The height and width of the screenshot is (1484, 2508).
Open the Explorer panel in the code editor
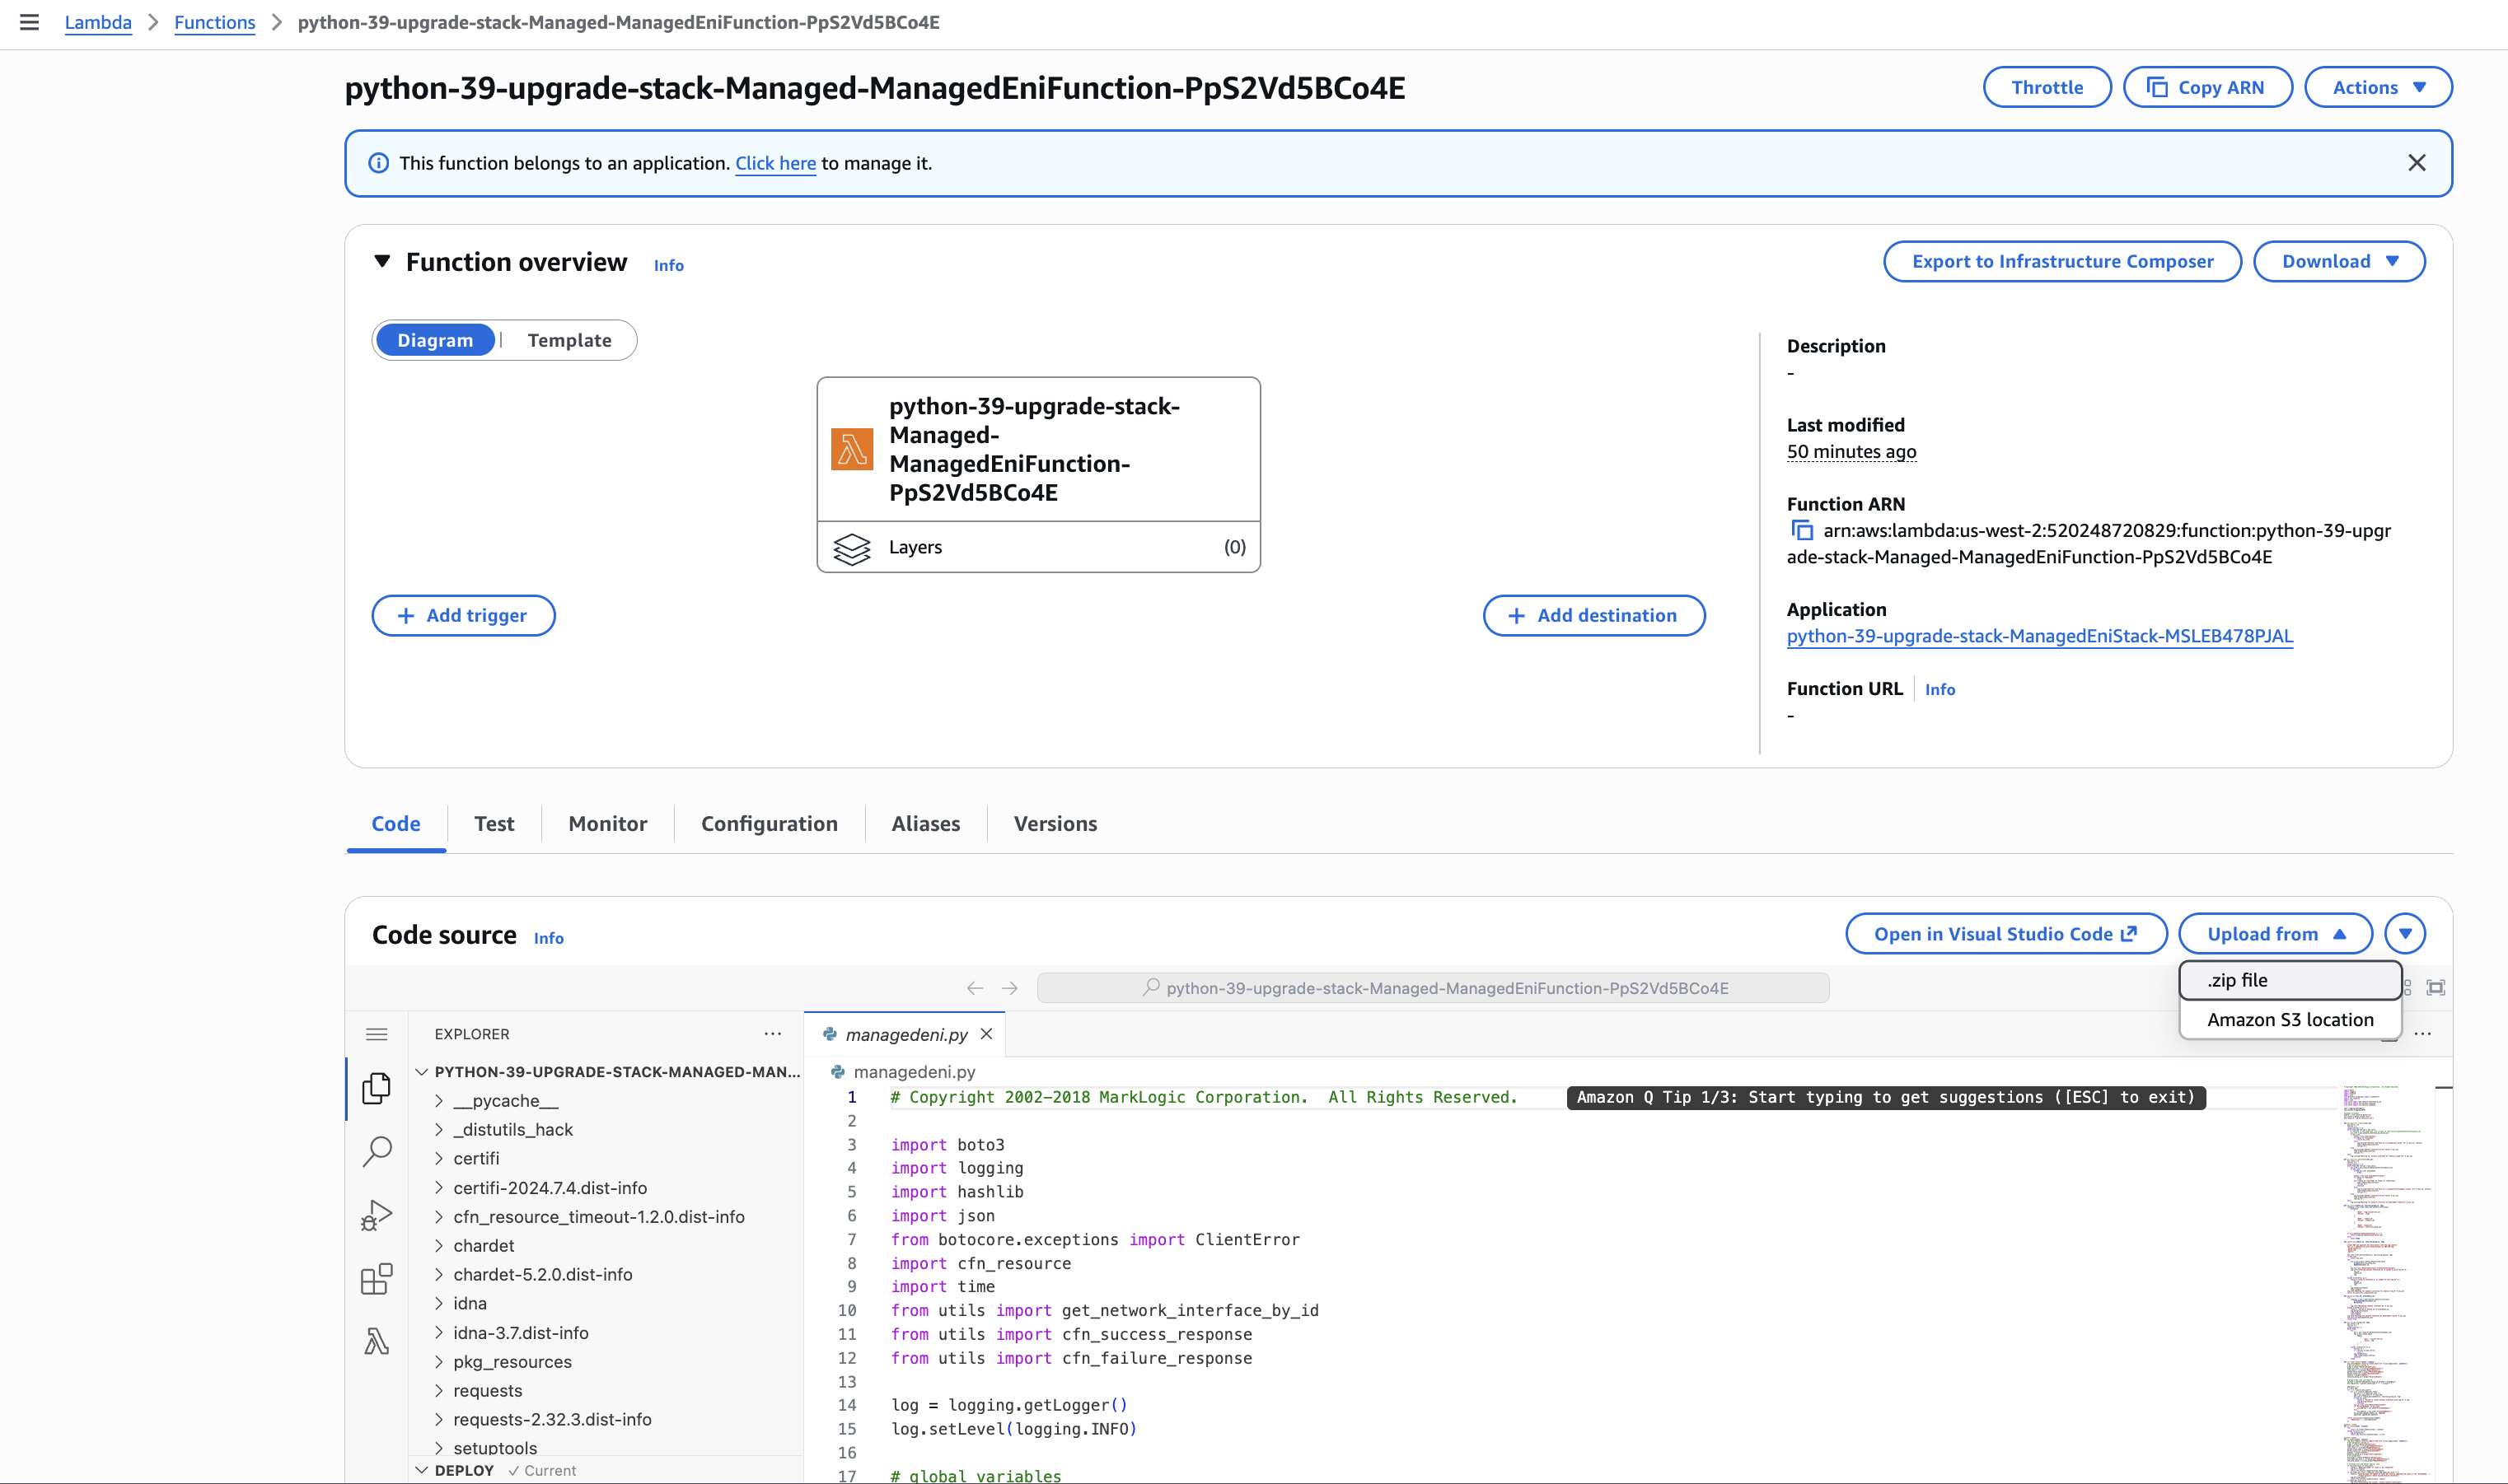[x=377, y=1089]
